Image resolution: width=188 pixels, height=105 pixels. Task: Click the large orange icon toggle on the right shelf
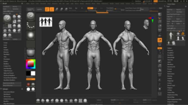(160, 40)
